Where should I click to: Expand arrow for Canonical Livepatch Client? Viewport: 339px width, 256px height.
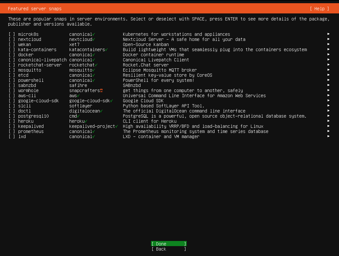(x=328, y=59)
